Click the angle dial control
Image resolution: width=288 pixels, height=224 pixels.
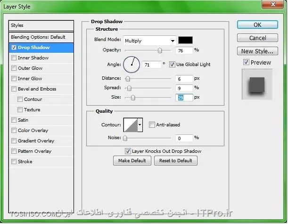[x=132, y=64]
